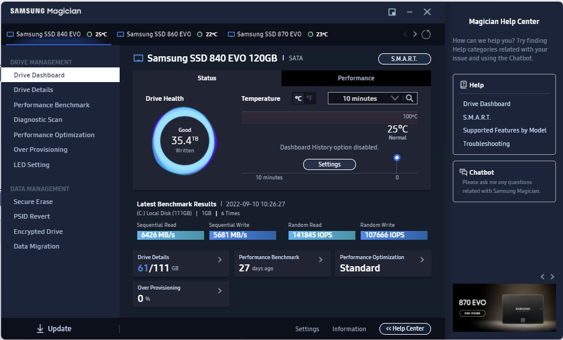The height and width of the screenshot is (340, 563).
Task: Open the Performance Optimization card chevron
Action: (422, 260)
